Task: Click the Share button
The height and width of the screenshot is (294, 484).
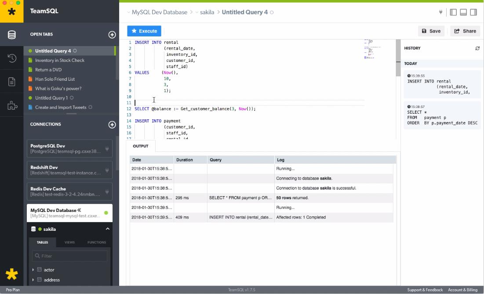Action: pyautogui.click(x=465, y=31)
